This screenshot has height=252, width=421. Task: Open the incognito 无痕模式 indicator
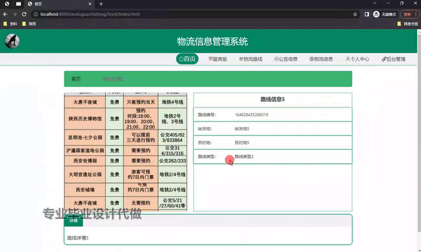click(x=385, y=14)
